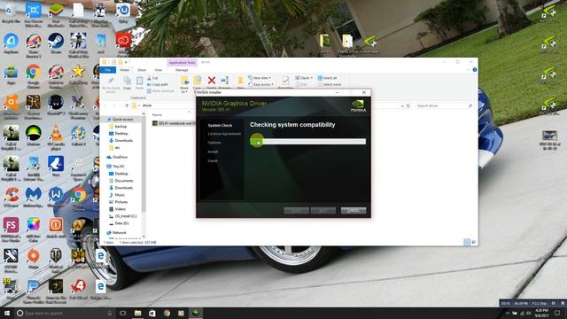Viewport: 567px width, 319px height.
Task: Select Quick access in navigation pane
Action: [120, 120]
